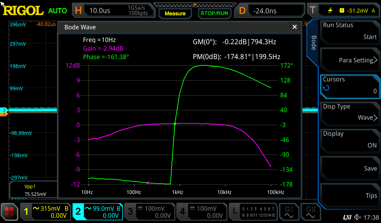Screen dimensions: 381x223
Task: Expand the Para Setting submenu
Action: tap(349, 60)
